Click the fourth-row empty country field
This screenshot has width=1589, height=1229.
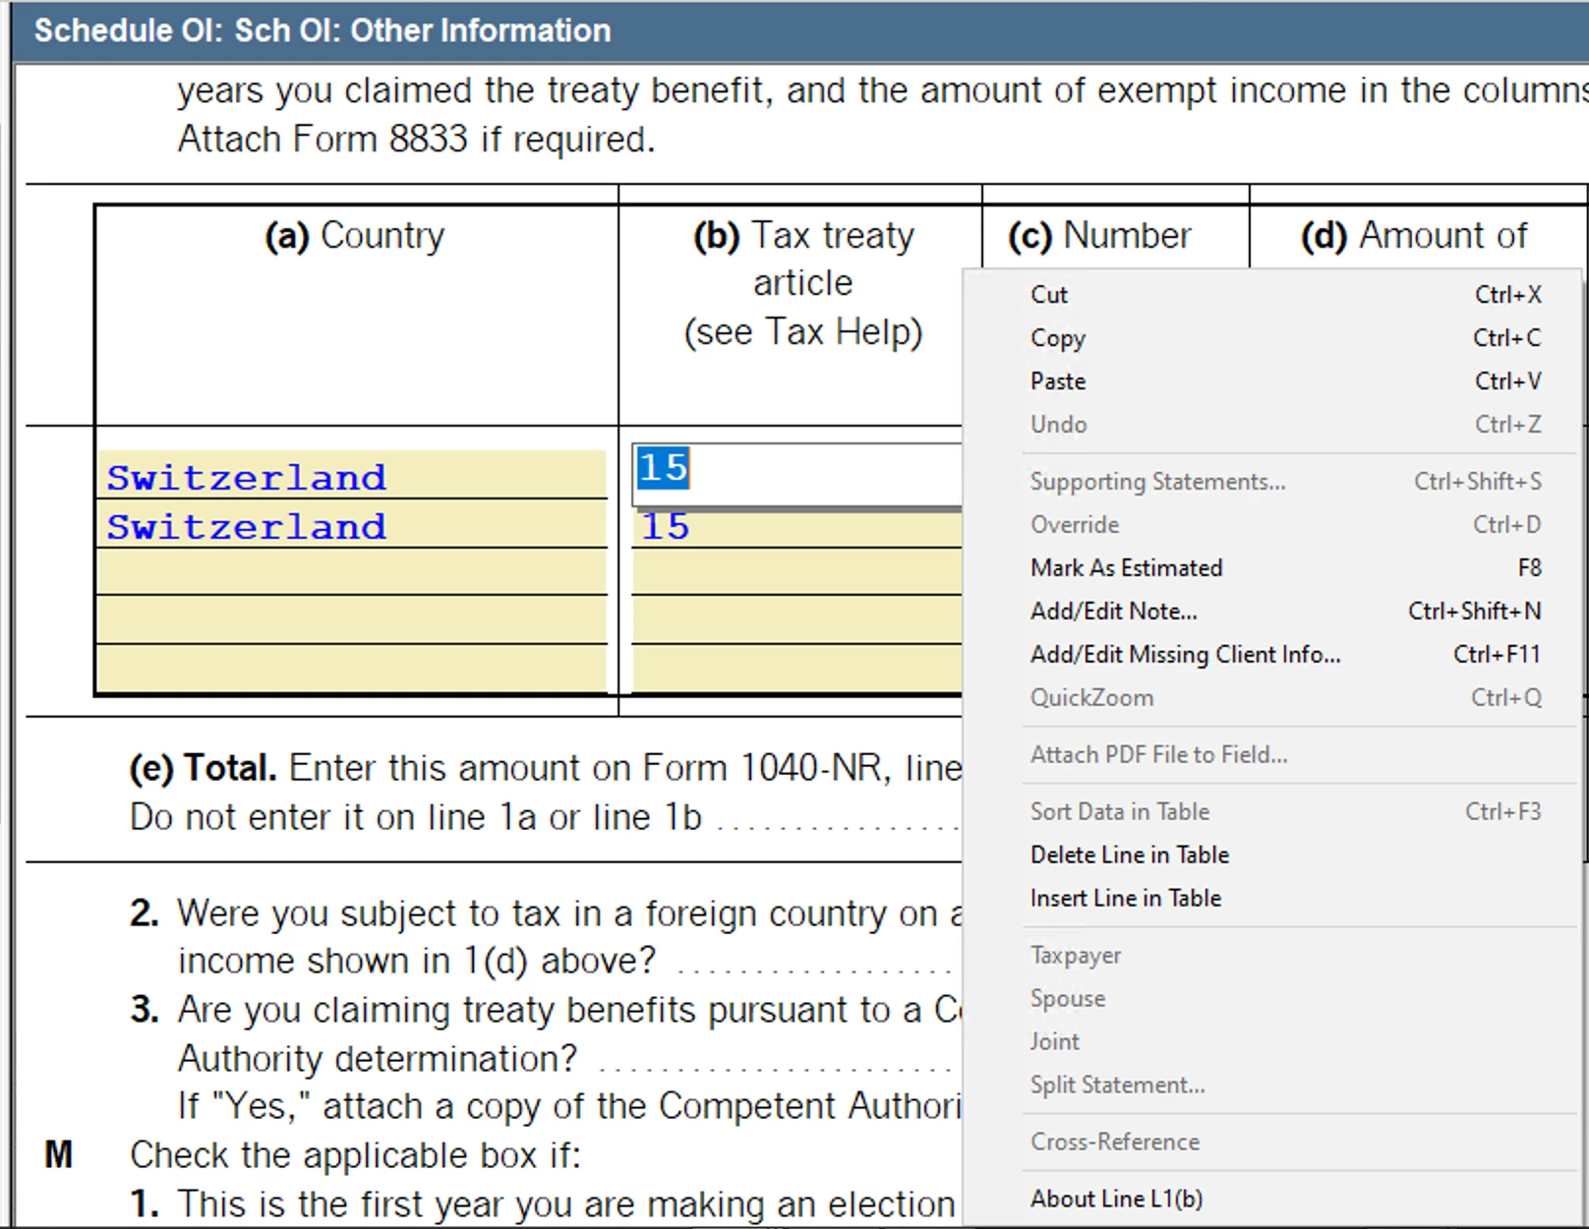pyautogui.click(x=352, y=620)
